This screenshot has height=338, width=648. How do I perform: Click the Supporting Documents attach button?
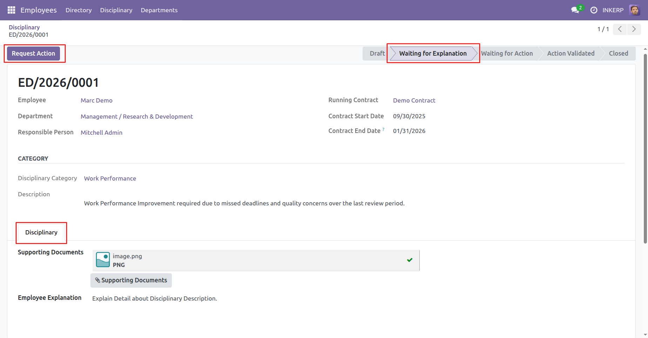pos(131,280)
